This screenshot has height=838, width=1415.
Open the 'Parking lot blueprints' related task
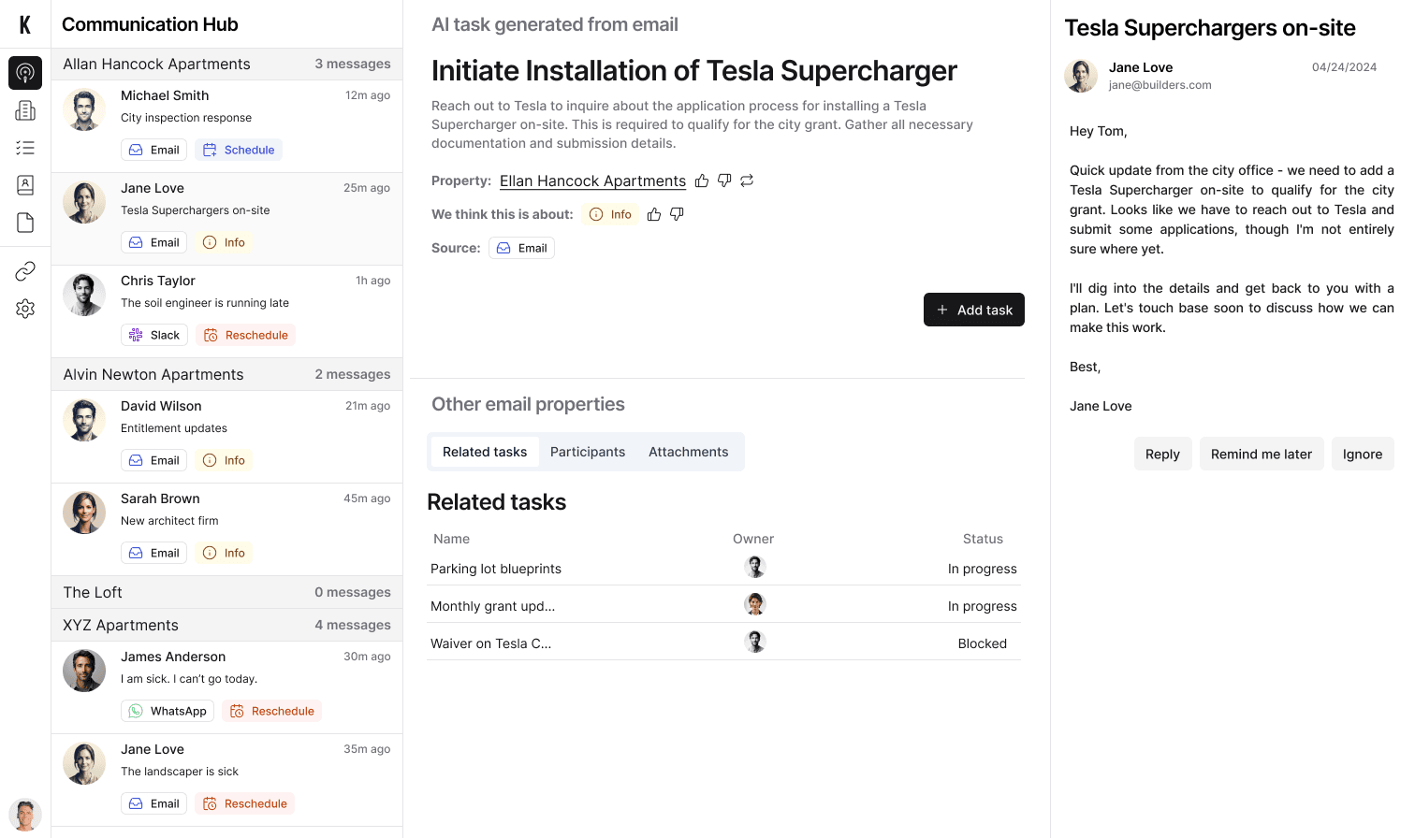(496, 569)
